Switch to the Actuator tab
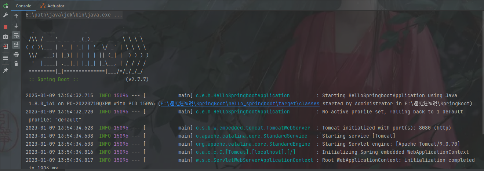This screenshot has width=484, height=171. [52, 6]
